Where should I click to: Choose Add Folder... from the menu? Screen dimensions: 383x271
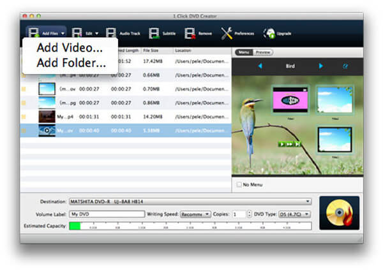tap(71, 62)
